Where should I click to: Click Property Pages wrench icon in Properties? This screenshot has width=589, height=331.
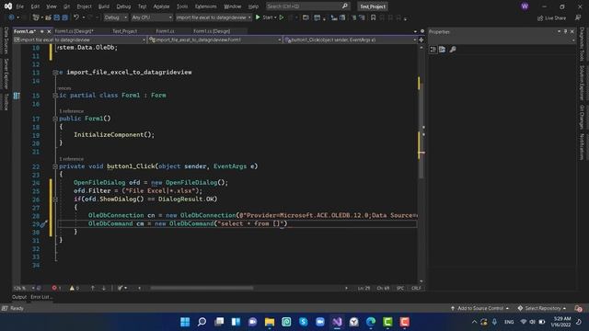pos(453,49)
